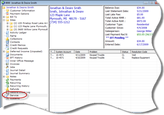Screen dimensions: 164x115
Task: Click the Contacts icon
Action: [7, 42]
